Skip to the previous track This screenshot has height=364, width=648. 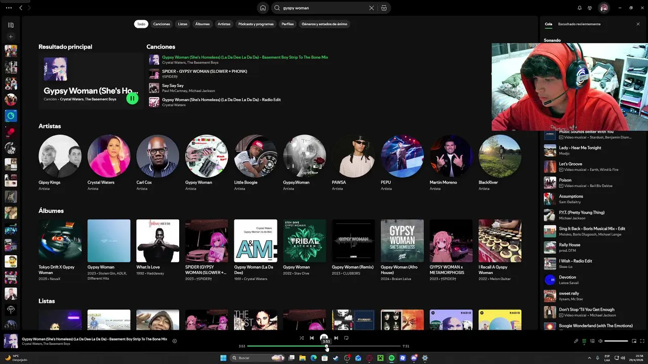[312, 338]
